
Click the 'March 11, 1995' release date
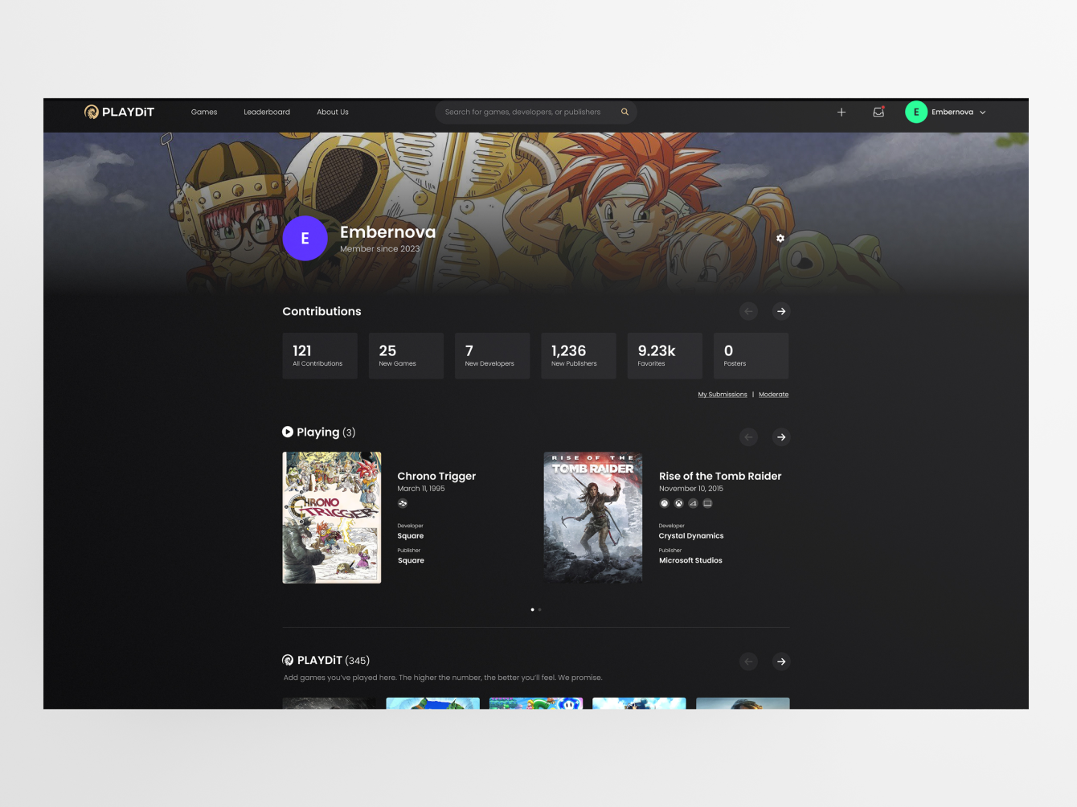(421, 489)
